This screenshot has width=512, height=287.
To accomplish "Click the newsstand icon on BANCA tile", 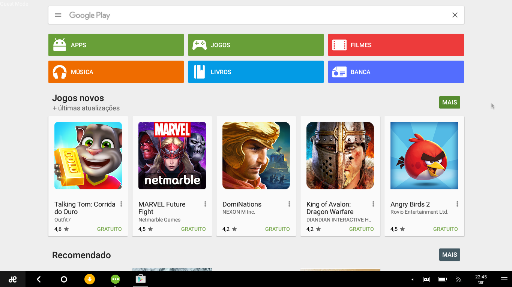I will click(x=339, y=72).
